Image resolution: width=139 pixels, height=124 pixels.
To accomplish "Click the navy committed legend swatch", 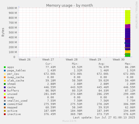I will pyautogui.click(x=5, y=104).
